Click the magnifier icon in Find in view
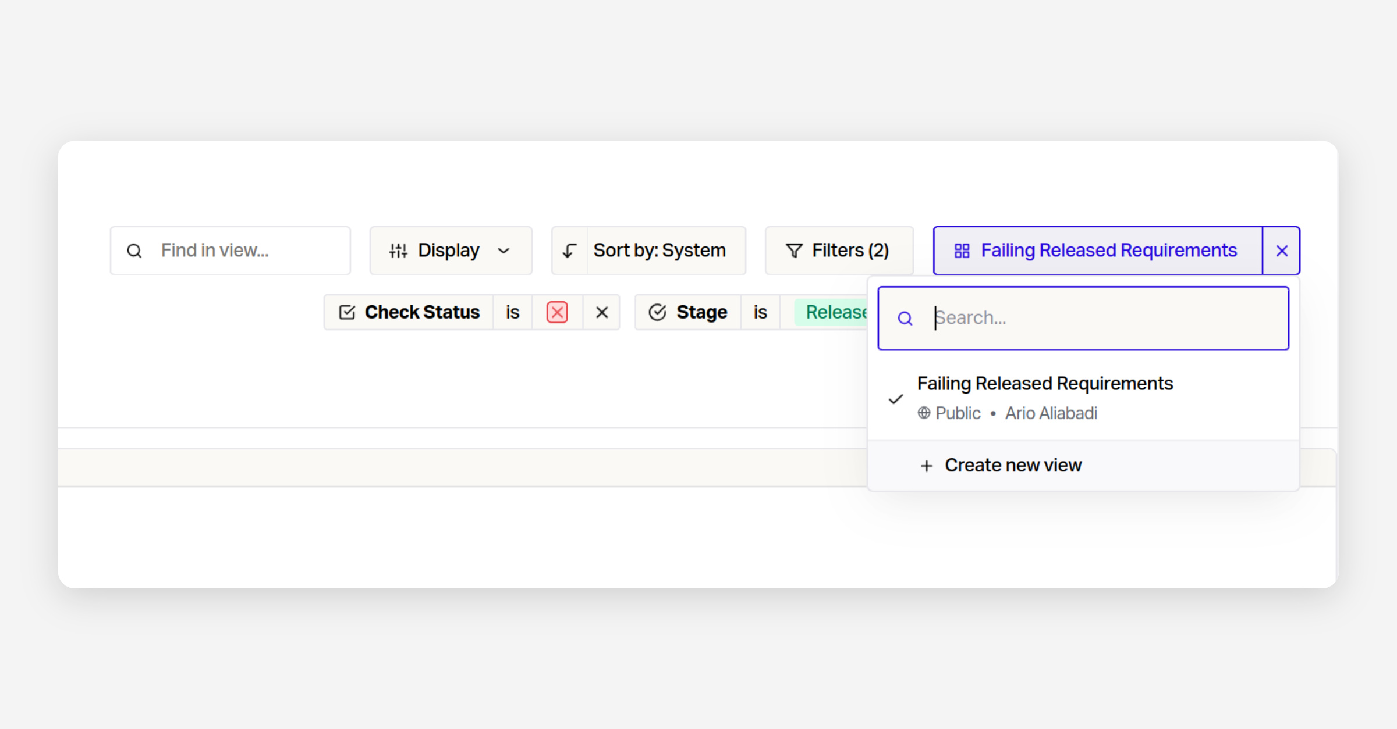The width and height of the screenshot is (1397, 729). (134, 251)
